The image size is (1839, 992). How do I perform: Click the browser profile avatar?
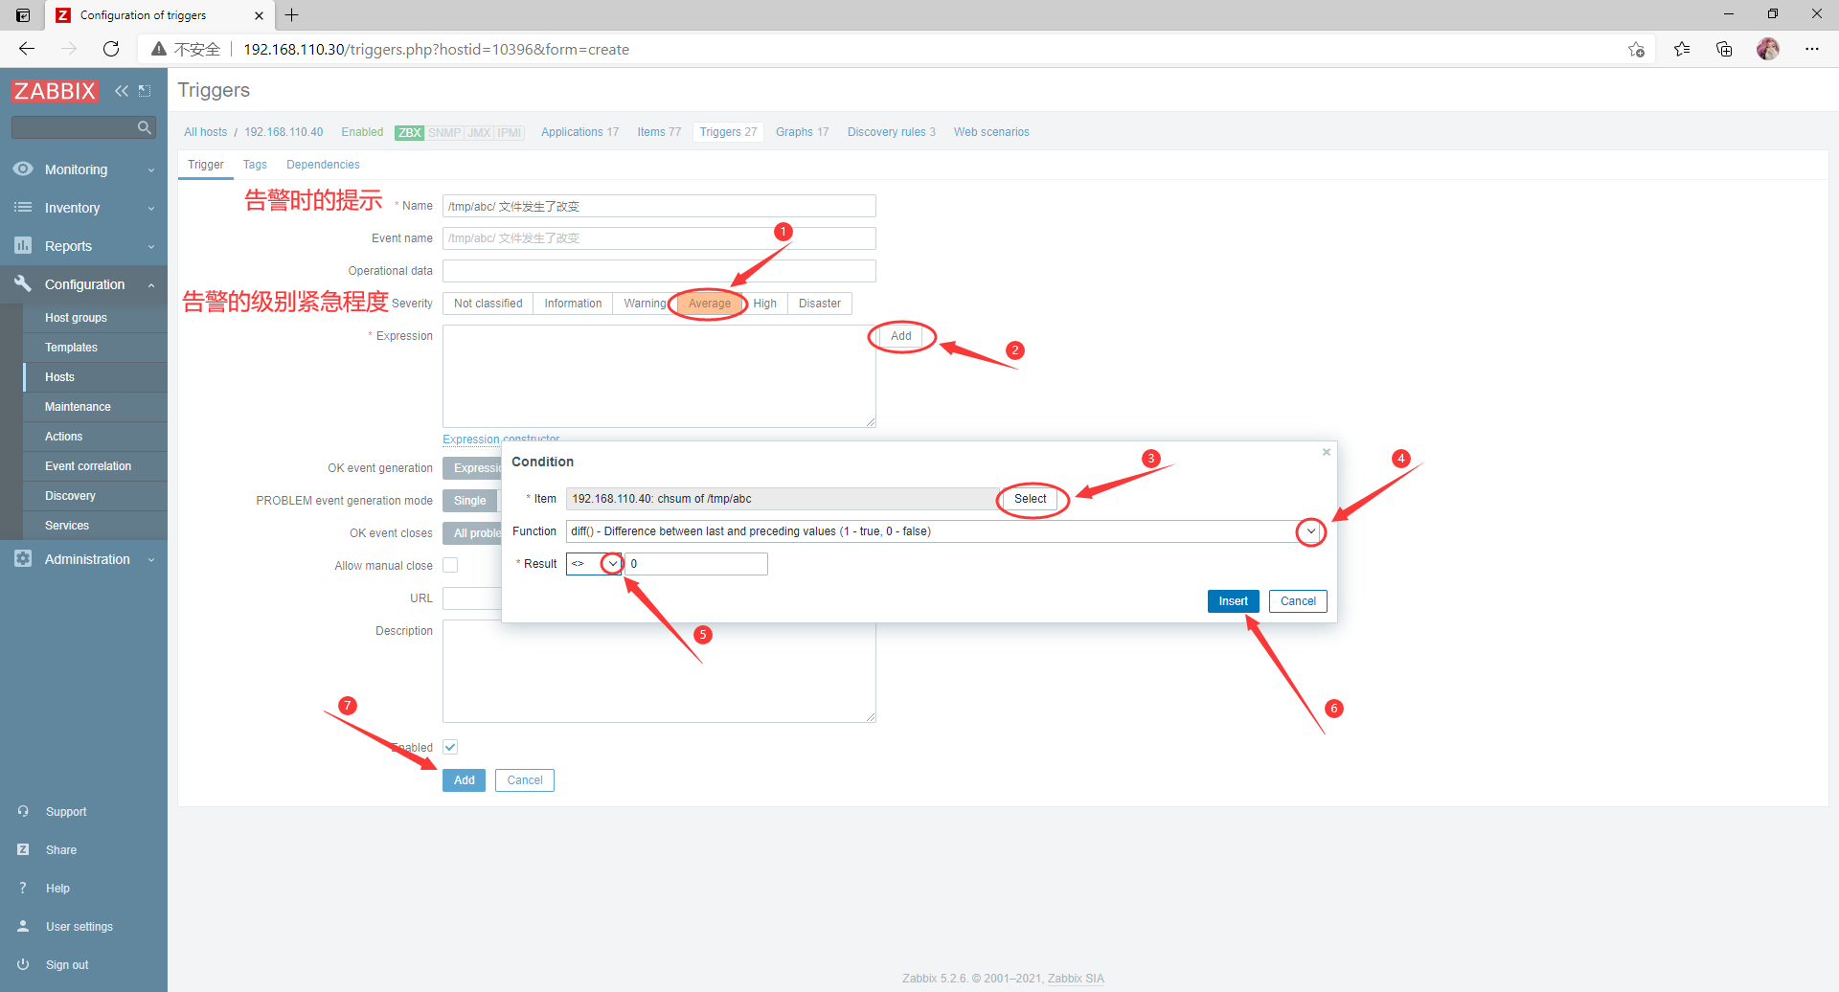click(x=1768, y=49)
